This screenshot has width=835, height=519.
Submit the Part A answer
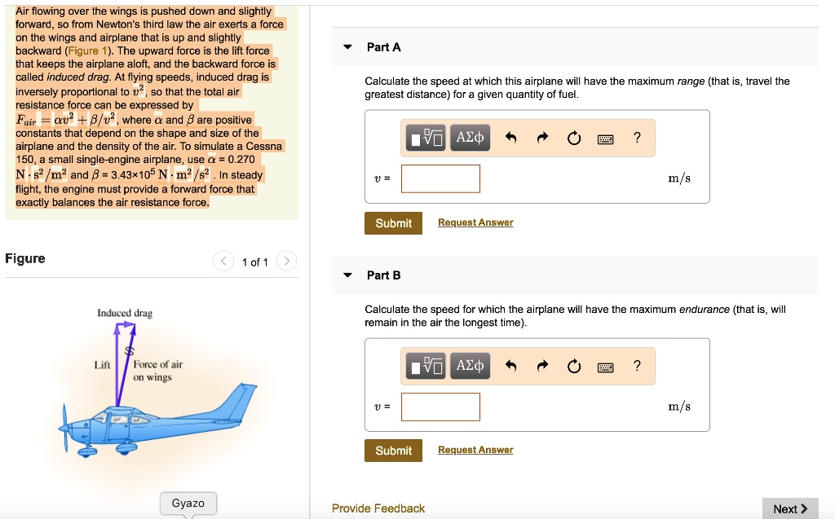(x=394, y=223)
